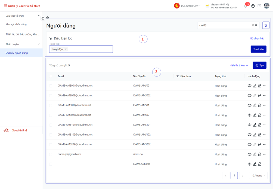The width and height of the screenshot is (273, 189).
Task: Expand the Hiển thị thêm dropdown
Action: point(238,66)
